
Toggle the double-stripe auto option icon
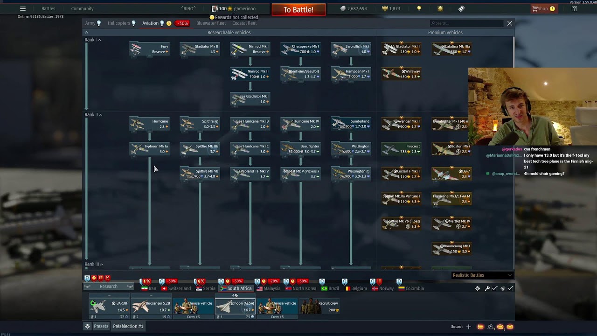click(503, 288)
